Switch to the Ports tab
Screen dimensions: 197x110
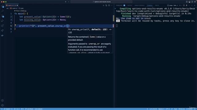157,5
